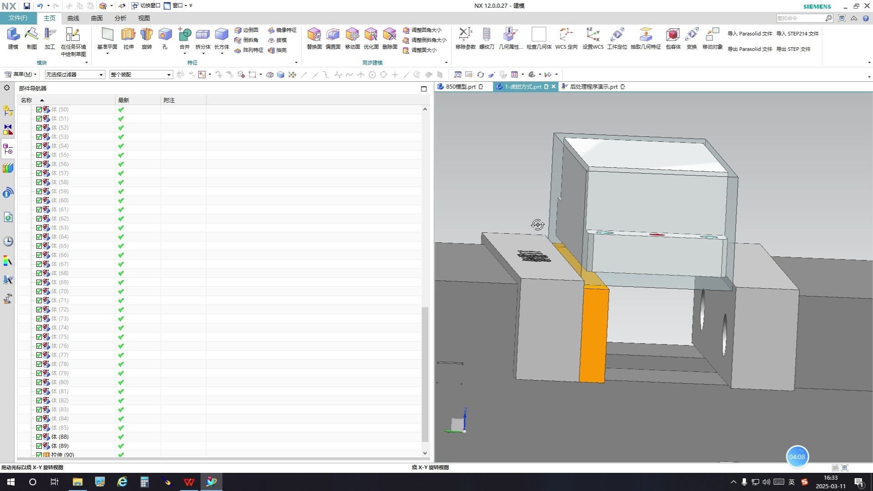The width and height of the screenshot is (873, 491).
Task: Click 导出 STEP 文件 button
Action: 793,49
